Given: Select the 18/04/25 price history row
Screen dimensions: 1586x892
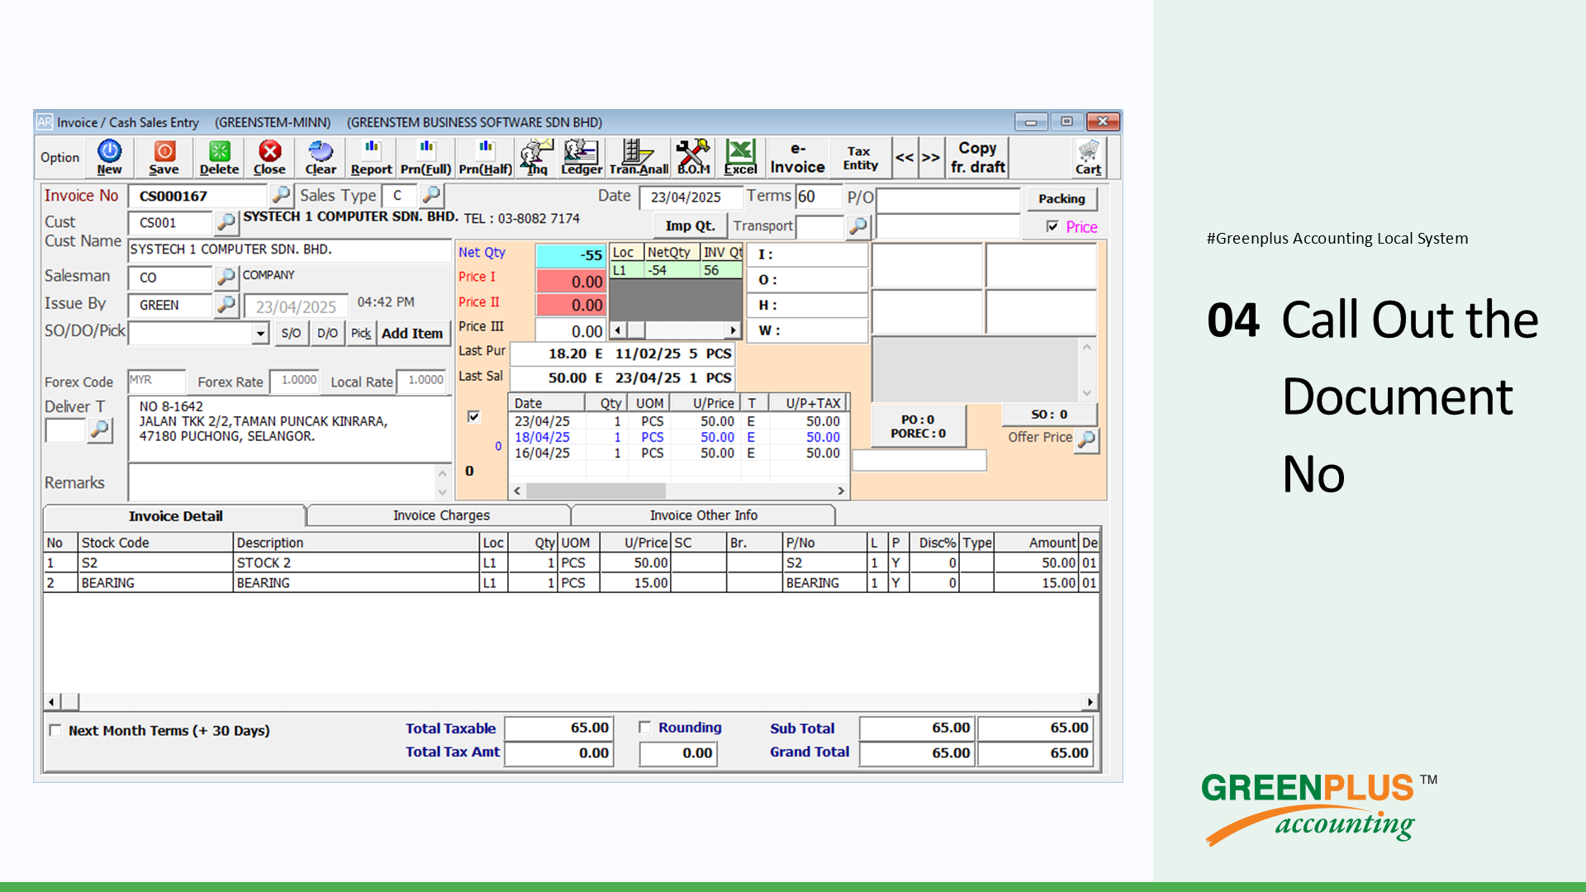Looking at the screenshot, I should 677,437.
